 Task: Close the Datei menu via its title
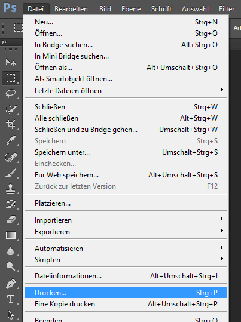point(36,9)
